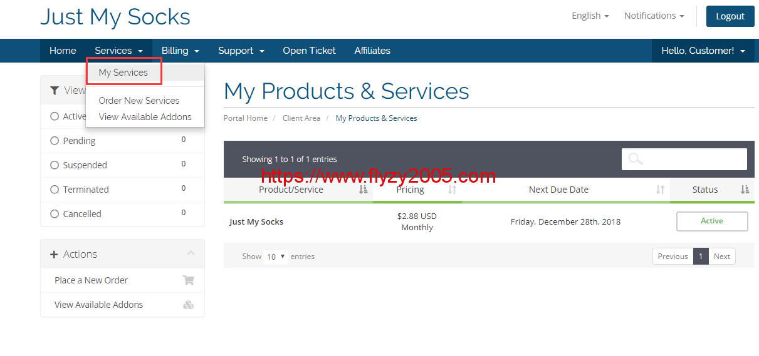Click the Previous pagination button
Image resolution: width=759 pixels, height=356 pixels.
click(673, 257)
